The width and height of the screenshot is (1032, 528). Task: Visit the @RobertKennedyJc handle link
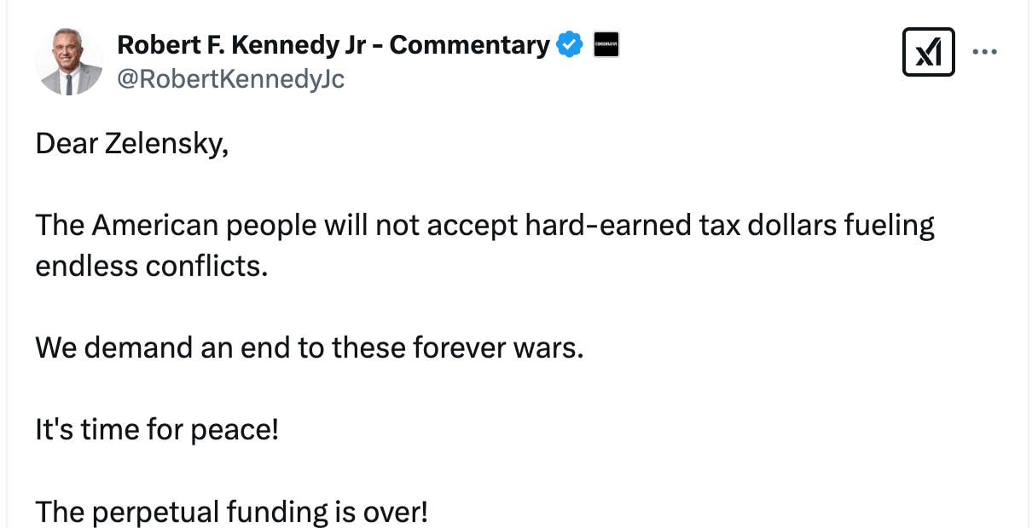pyautogui.click(x=230, y=79)
